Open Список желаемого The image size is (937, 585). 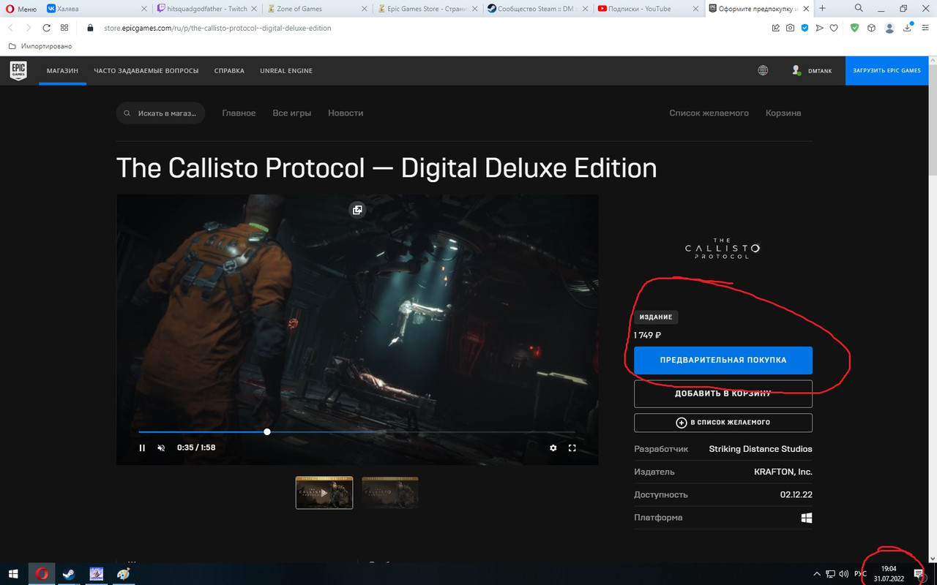[709, 113]
